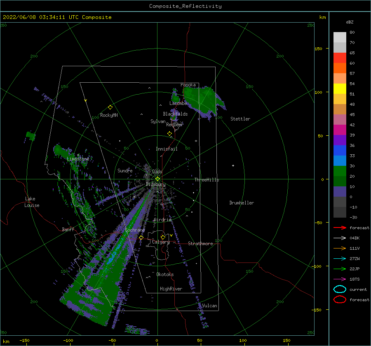Click the Strathmore town label
Viewport: 371px width, 346px height.
[200, 244]
